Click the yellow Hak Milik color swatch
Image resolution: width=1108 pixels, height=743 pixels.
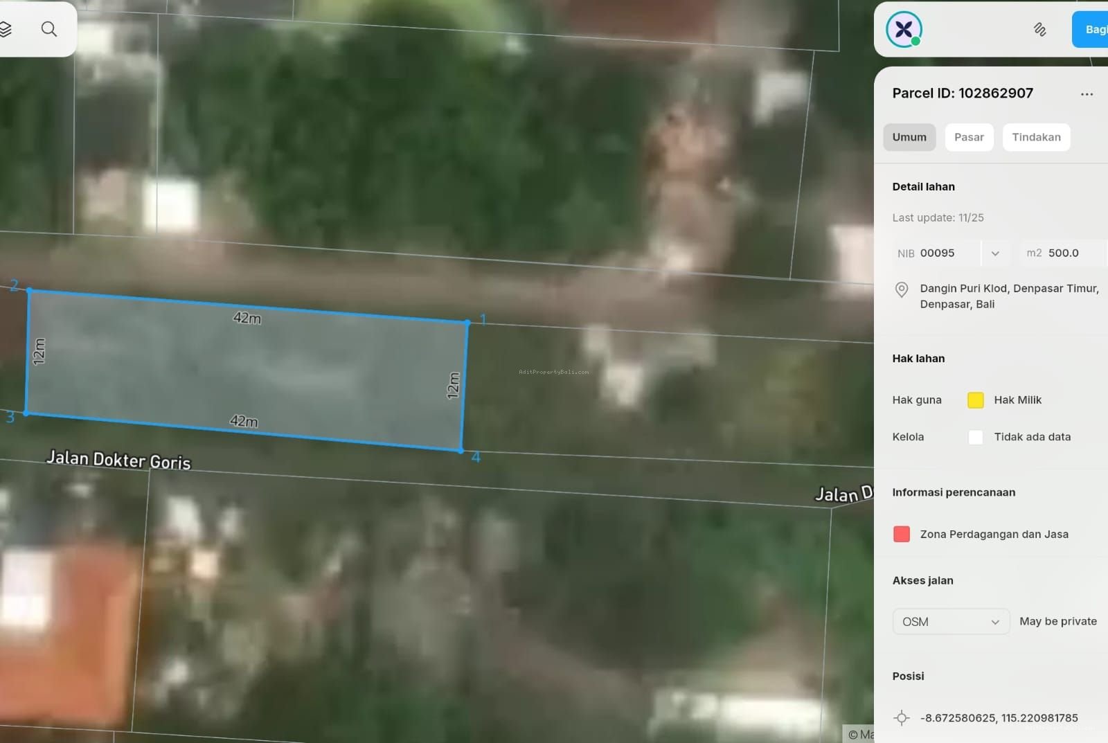pos(975,400)
